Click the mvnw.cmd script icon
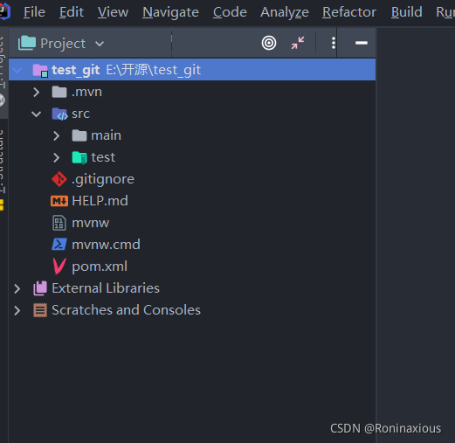455x443 pixels. (59, 245)
